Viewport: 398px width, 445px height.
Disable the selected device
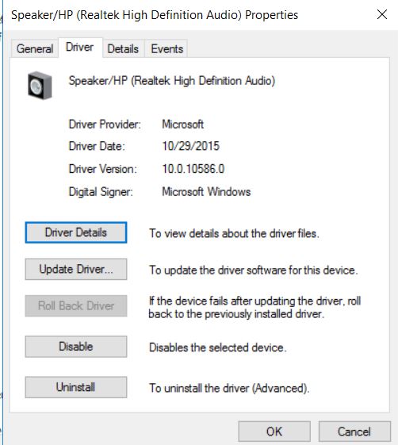coord(76,347)
